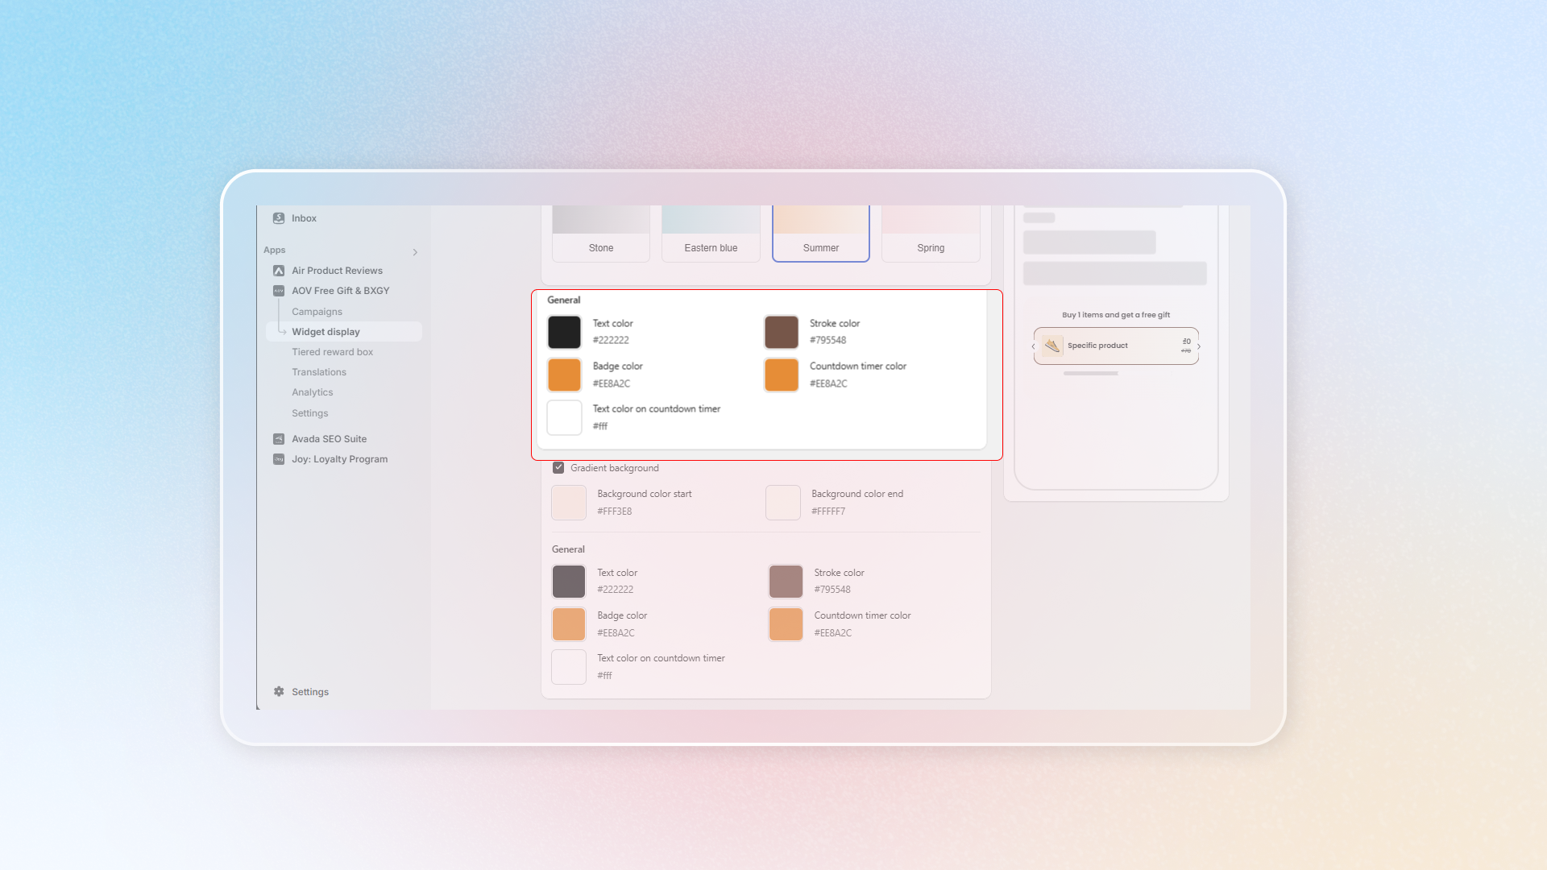Click the highlighted Badge color #EE8A2C swatch
The image size is (1547, 870).
point(564,375)
